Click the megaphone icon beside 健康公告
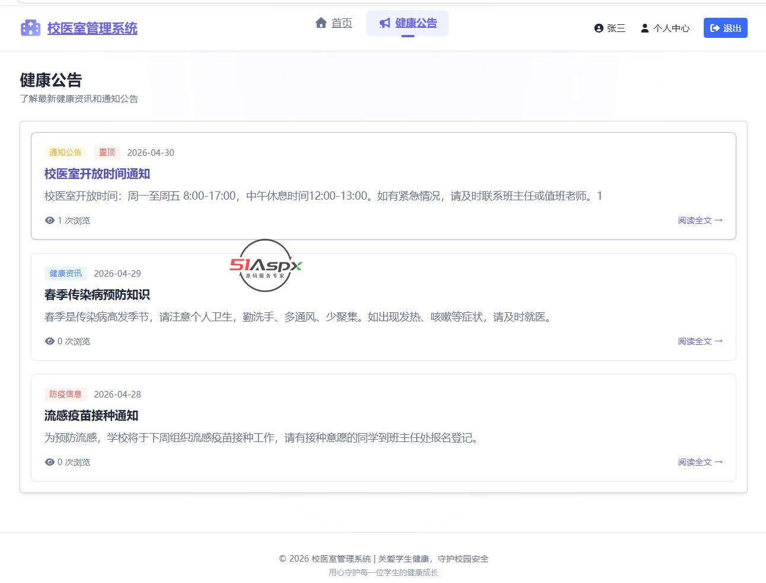Image resolution: width=766 pixels, height=583 pixels. tap(385, 23)
